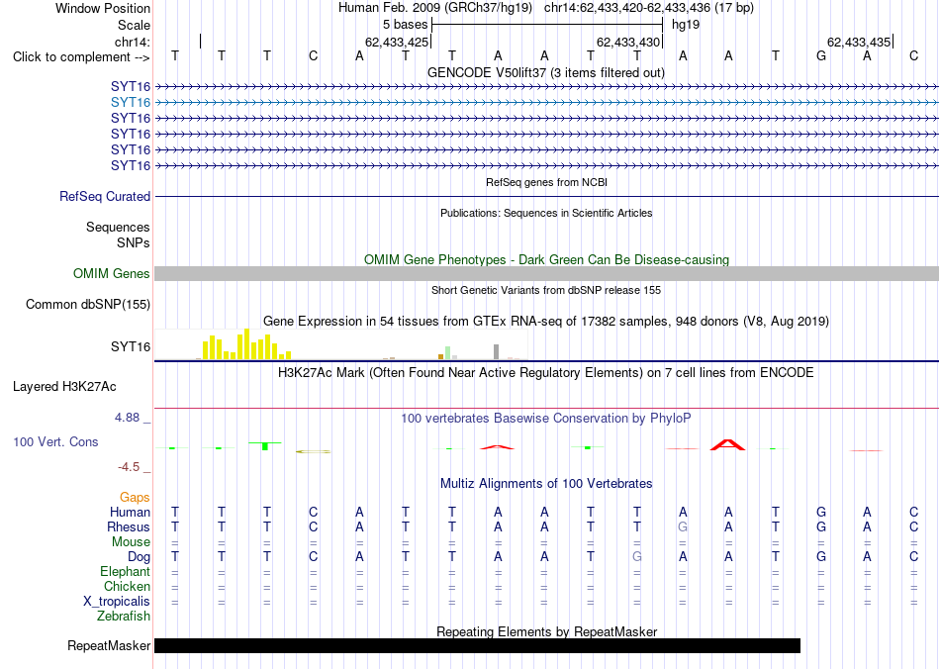This screenshot has height=669, width=940.
Task: Open 'Repeating Elements by RepeatMasker' title
Action: (x=547, y=631)
